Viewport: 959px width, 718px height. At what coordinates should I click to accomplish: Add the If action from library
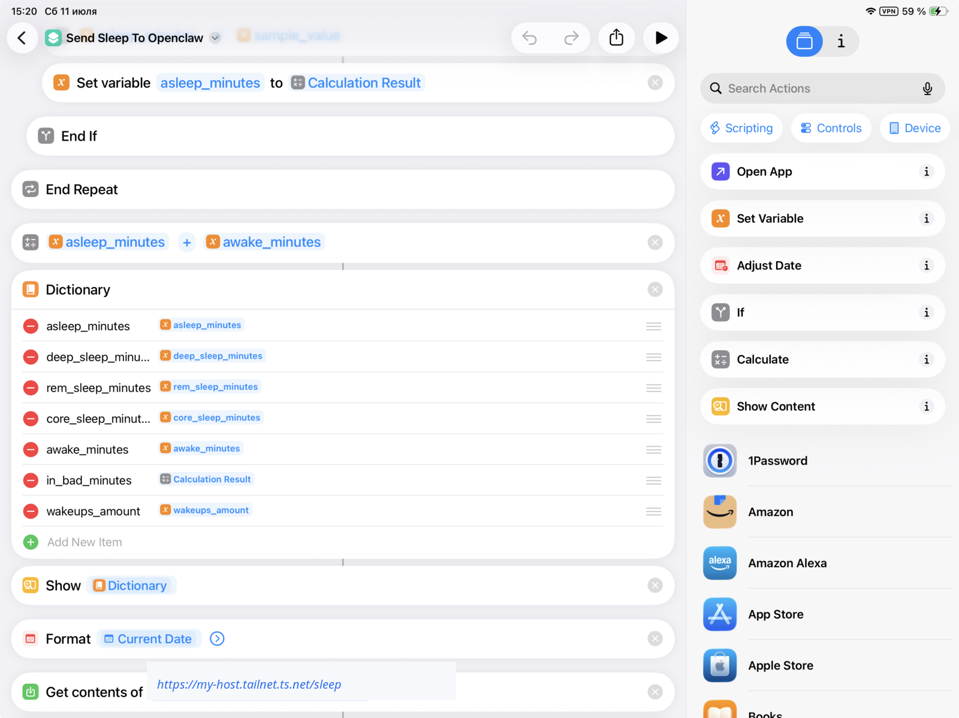coord(822,313)
